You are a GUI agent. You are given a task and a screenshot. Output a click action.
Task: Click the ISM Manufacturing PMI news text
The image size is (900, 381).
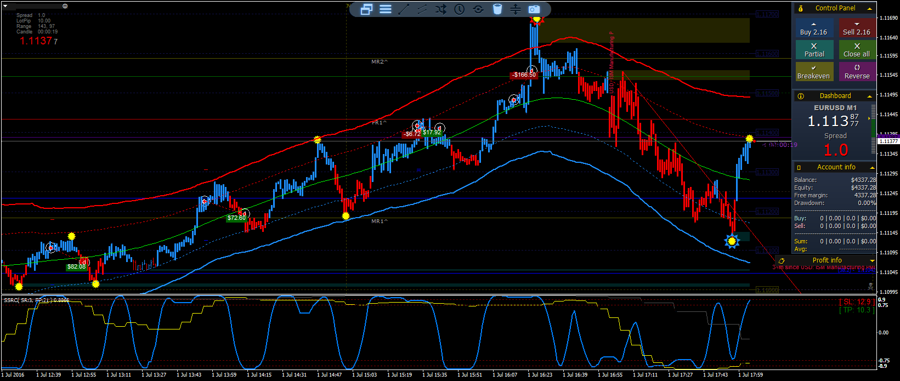pos(824,268)
